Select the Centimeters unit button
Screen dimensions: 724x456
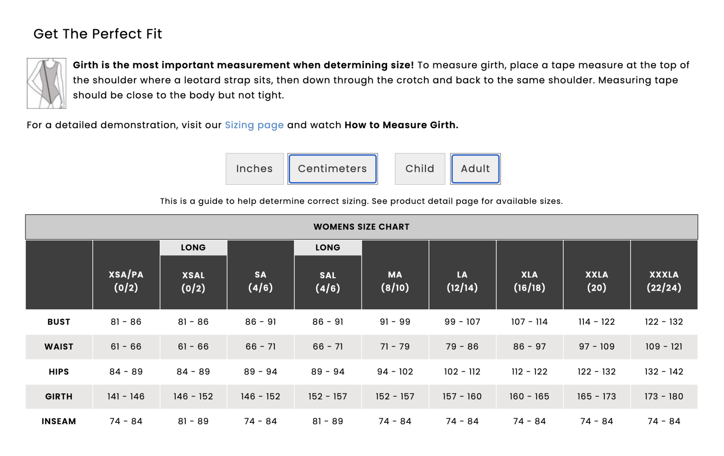click(332, 169)
